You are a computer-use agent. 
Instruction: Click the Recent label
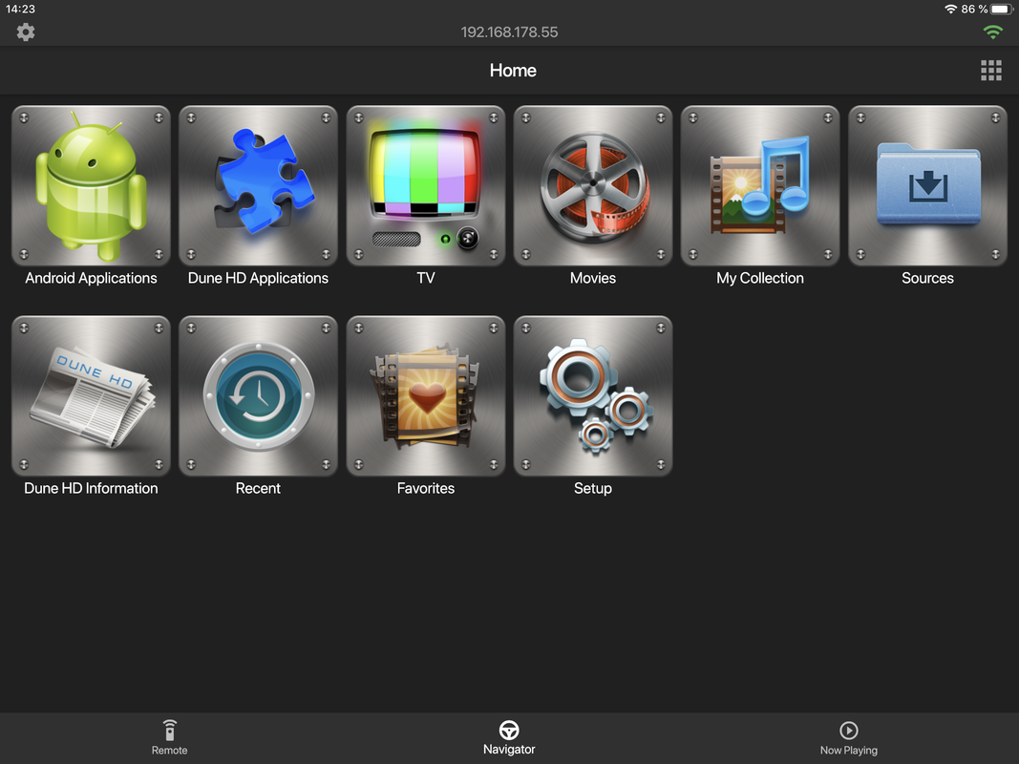[258, 488]
